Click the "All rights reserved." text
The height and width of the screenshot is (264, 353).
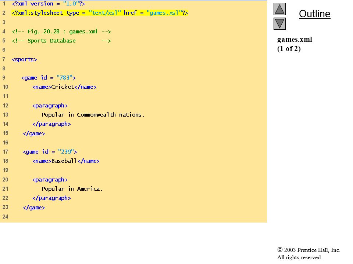[299, 257]
